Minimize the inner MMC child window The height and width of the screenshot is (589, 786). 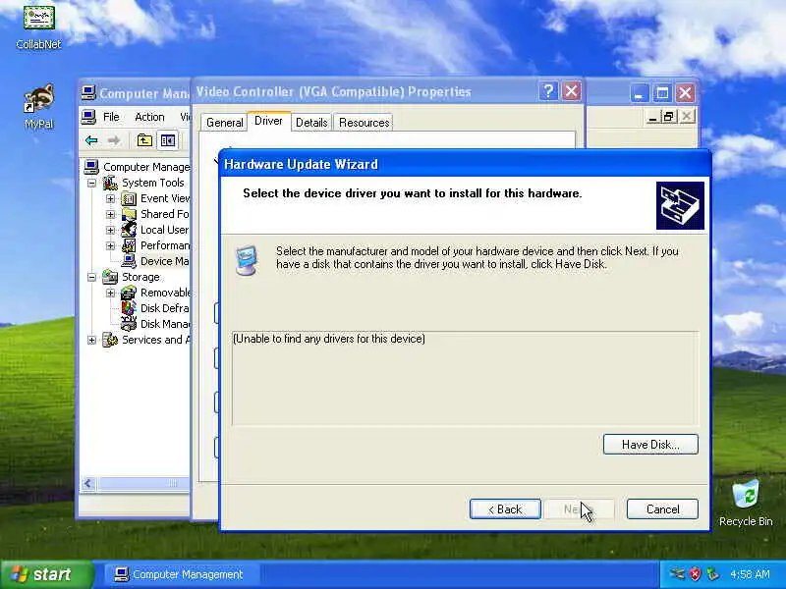(652, 117)
